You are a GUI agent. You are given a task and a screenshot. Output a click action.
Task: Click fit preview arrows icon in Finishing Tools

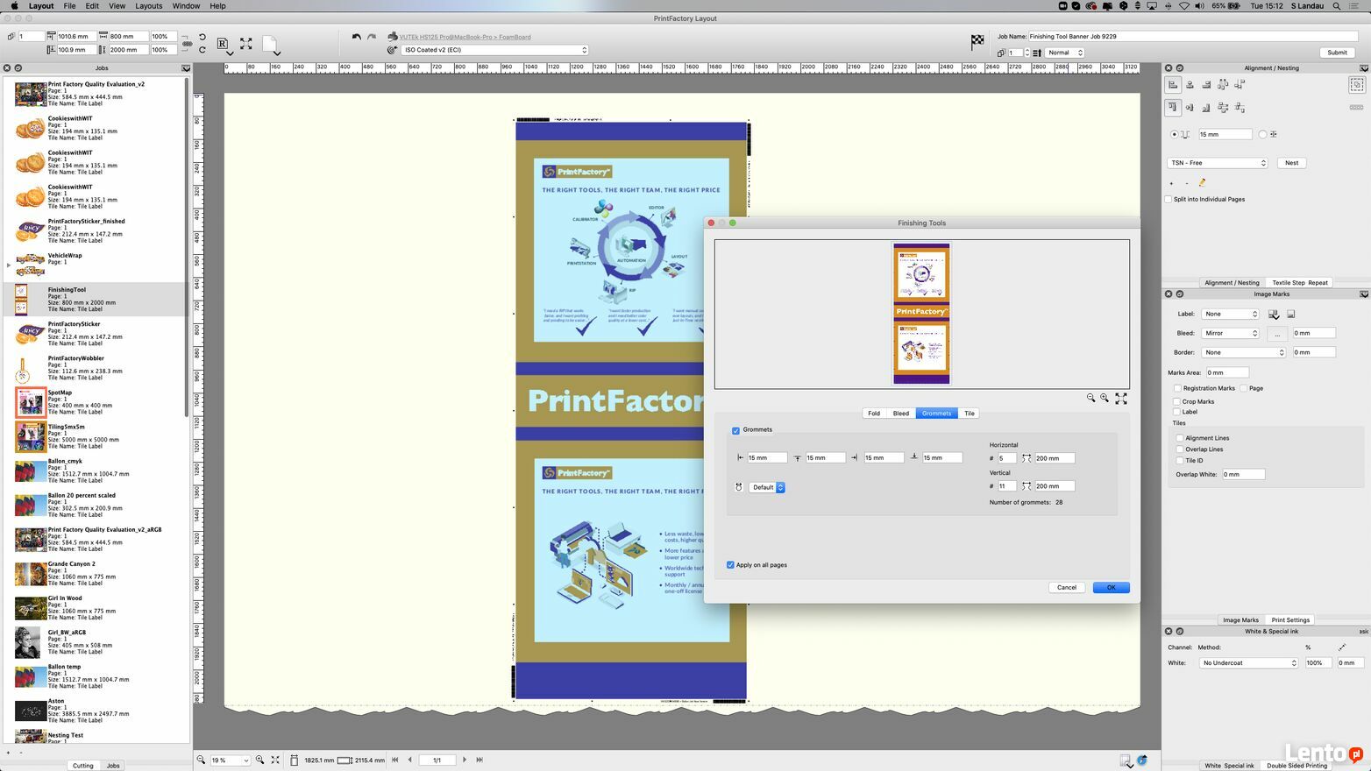[1121, 398]
